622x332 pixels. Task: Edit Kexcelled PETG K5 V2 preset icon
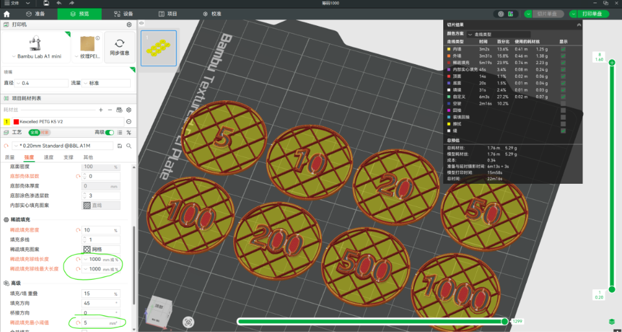(x=129, y=122)
